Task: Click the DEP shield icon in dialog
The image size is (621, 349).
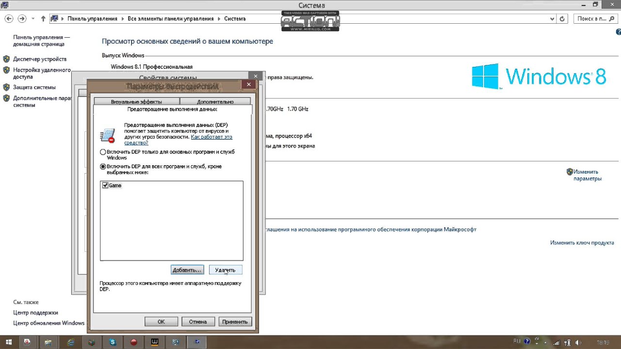Action: click(107, 136)
